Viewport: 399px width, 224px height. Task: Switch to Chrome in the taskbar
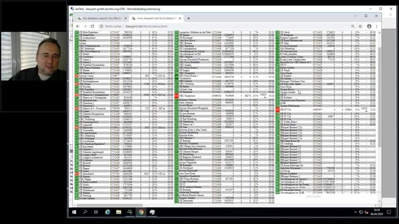coord(141,212)
